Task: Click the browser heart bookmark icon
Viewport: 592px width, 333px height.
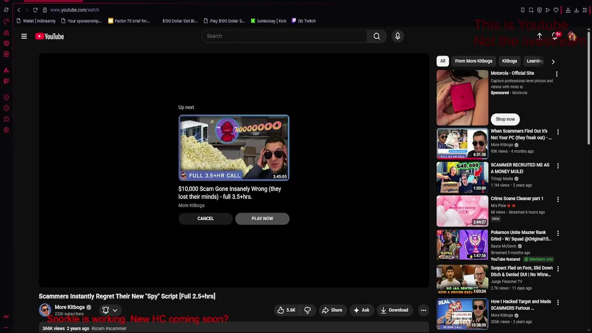Action: point(556,10)
